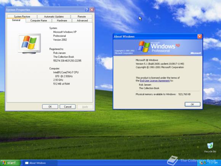Click '512 MB of RAM' text

(61, 84)
